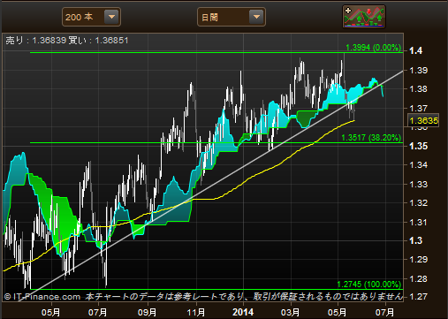
Task: Click the yellow 1.3635 price tag
Action: (x=423, y=120)
